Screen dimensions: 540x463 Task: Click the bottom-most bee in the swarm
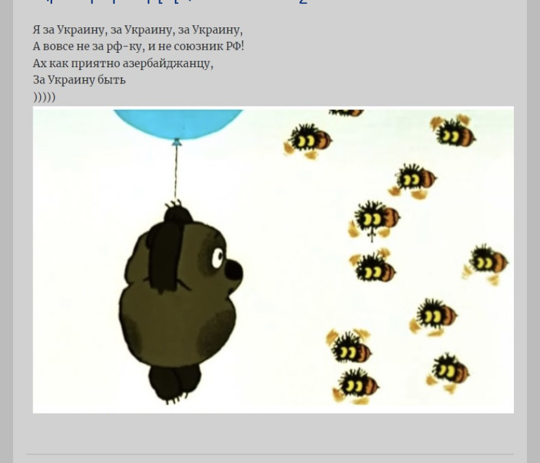(x=356, y=385)
